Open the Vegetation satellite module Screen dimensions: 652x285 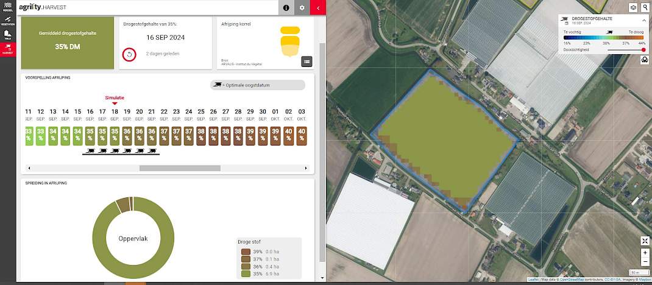[x=8, y=21]
